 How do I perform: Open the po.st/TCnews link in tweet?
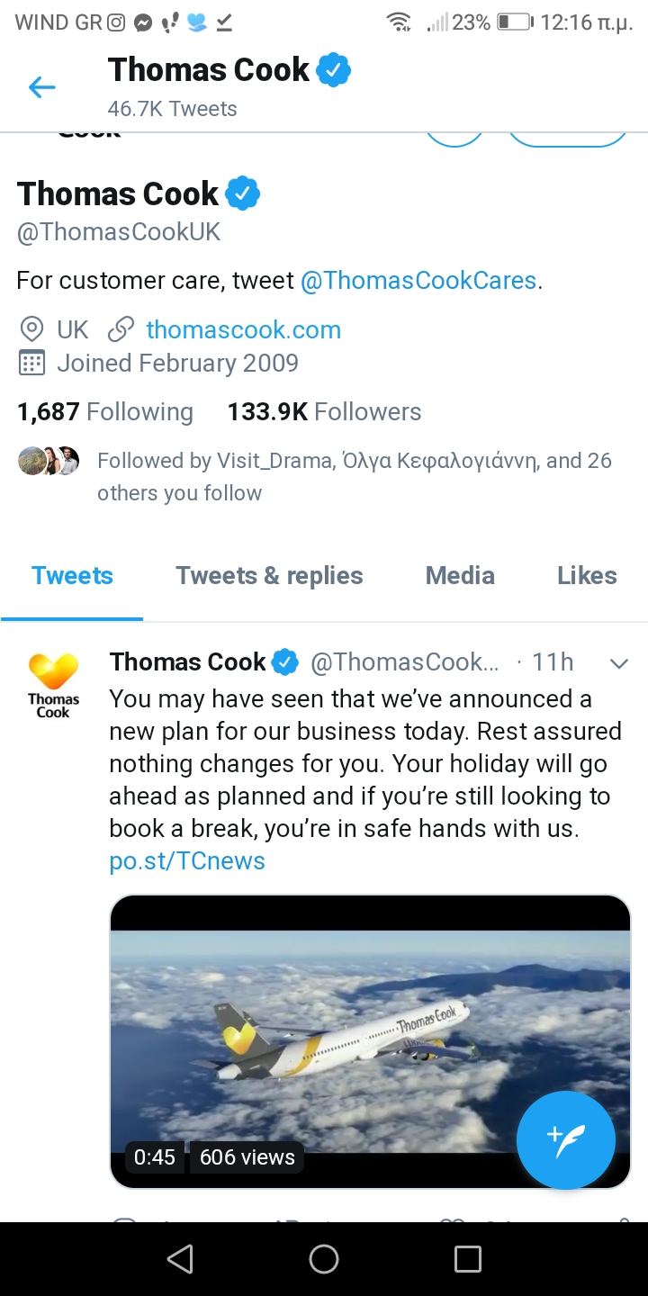(x=187, y=861)
